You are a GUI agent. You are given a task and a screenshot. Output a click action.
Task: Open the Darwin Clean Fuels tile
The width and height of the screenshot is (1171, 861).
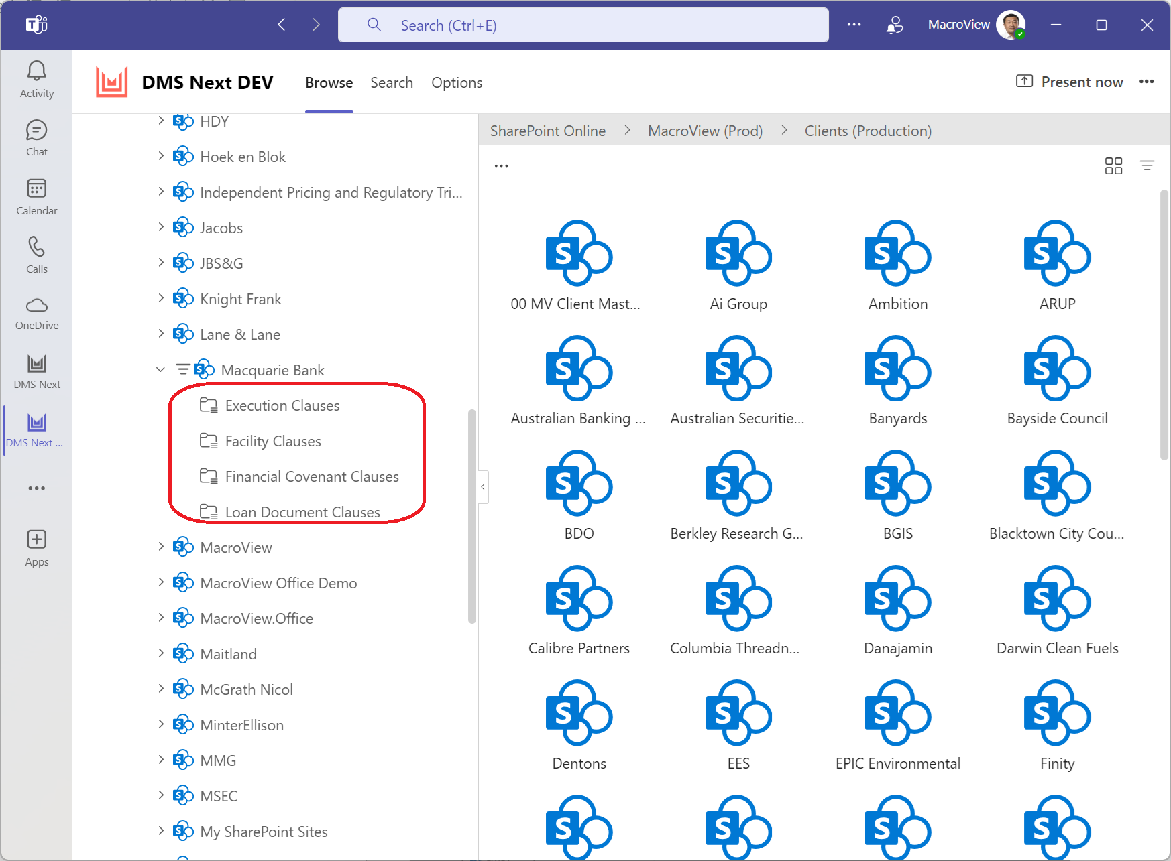(1057, 610)
